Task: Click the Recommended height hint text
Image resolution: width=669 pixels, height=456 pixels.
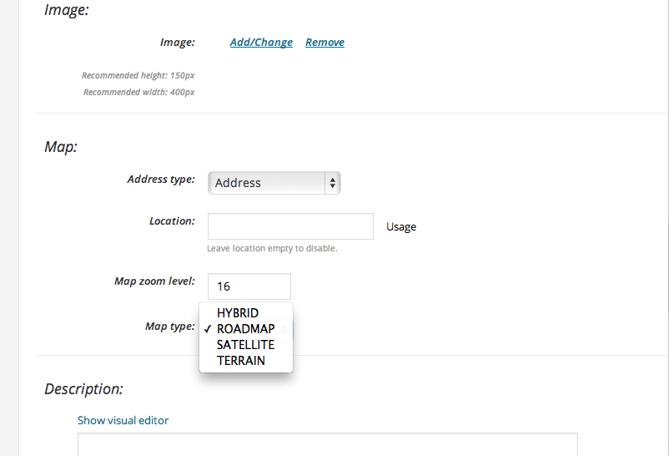Action: click(138, 76)
